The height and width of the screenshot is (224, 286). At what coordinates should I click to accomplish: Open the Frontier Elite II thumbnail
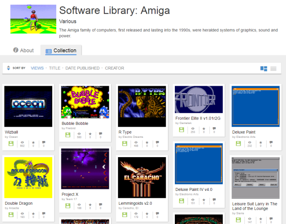(x=199, y=100)
